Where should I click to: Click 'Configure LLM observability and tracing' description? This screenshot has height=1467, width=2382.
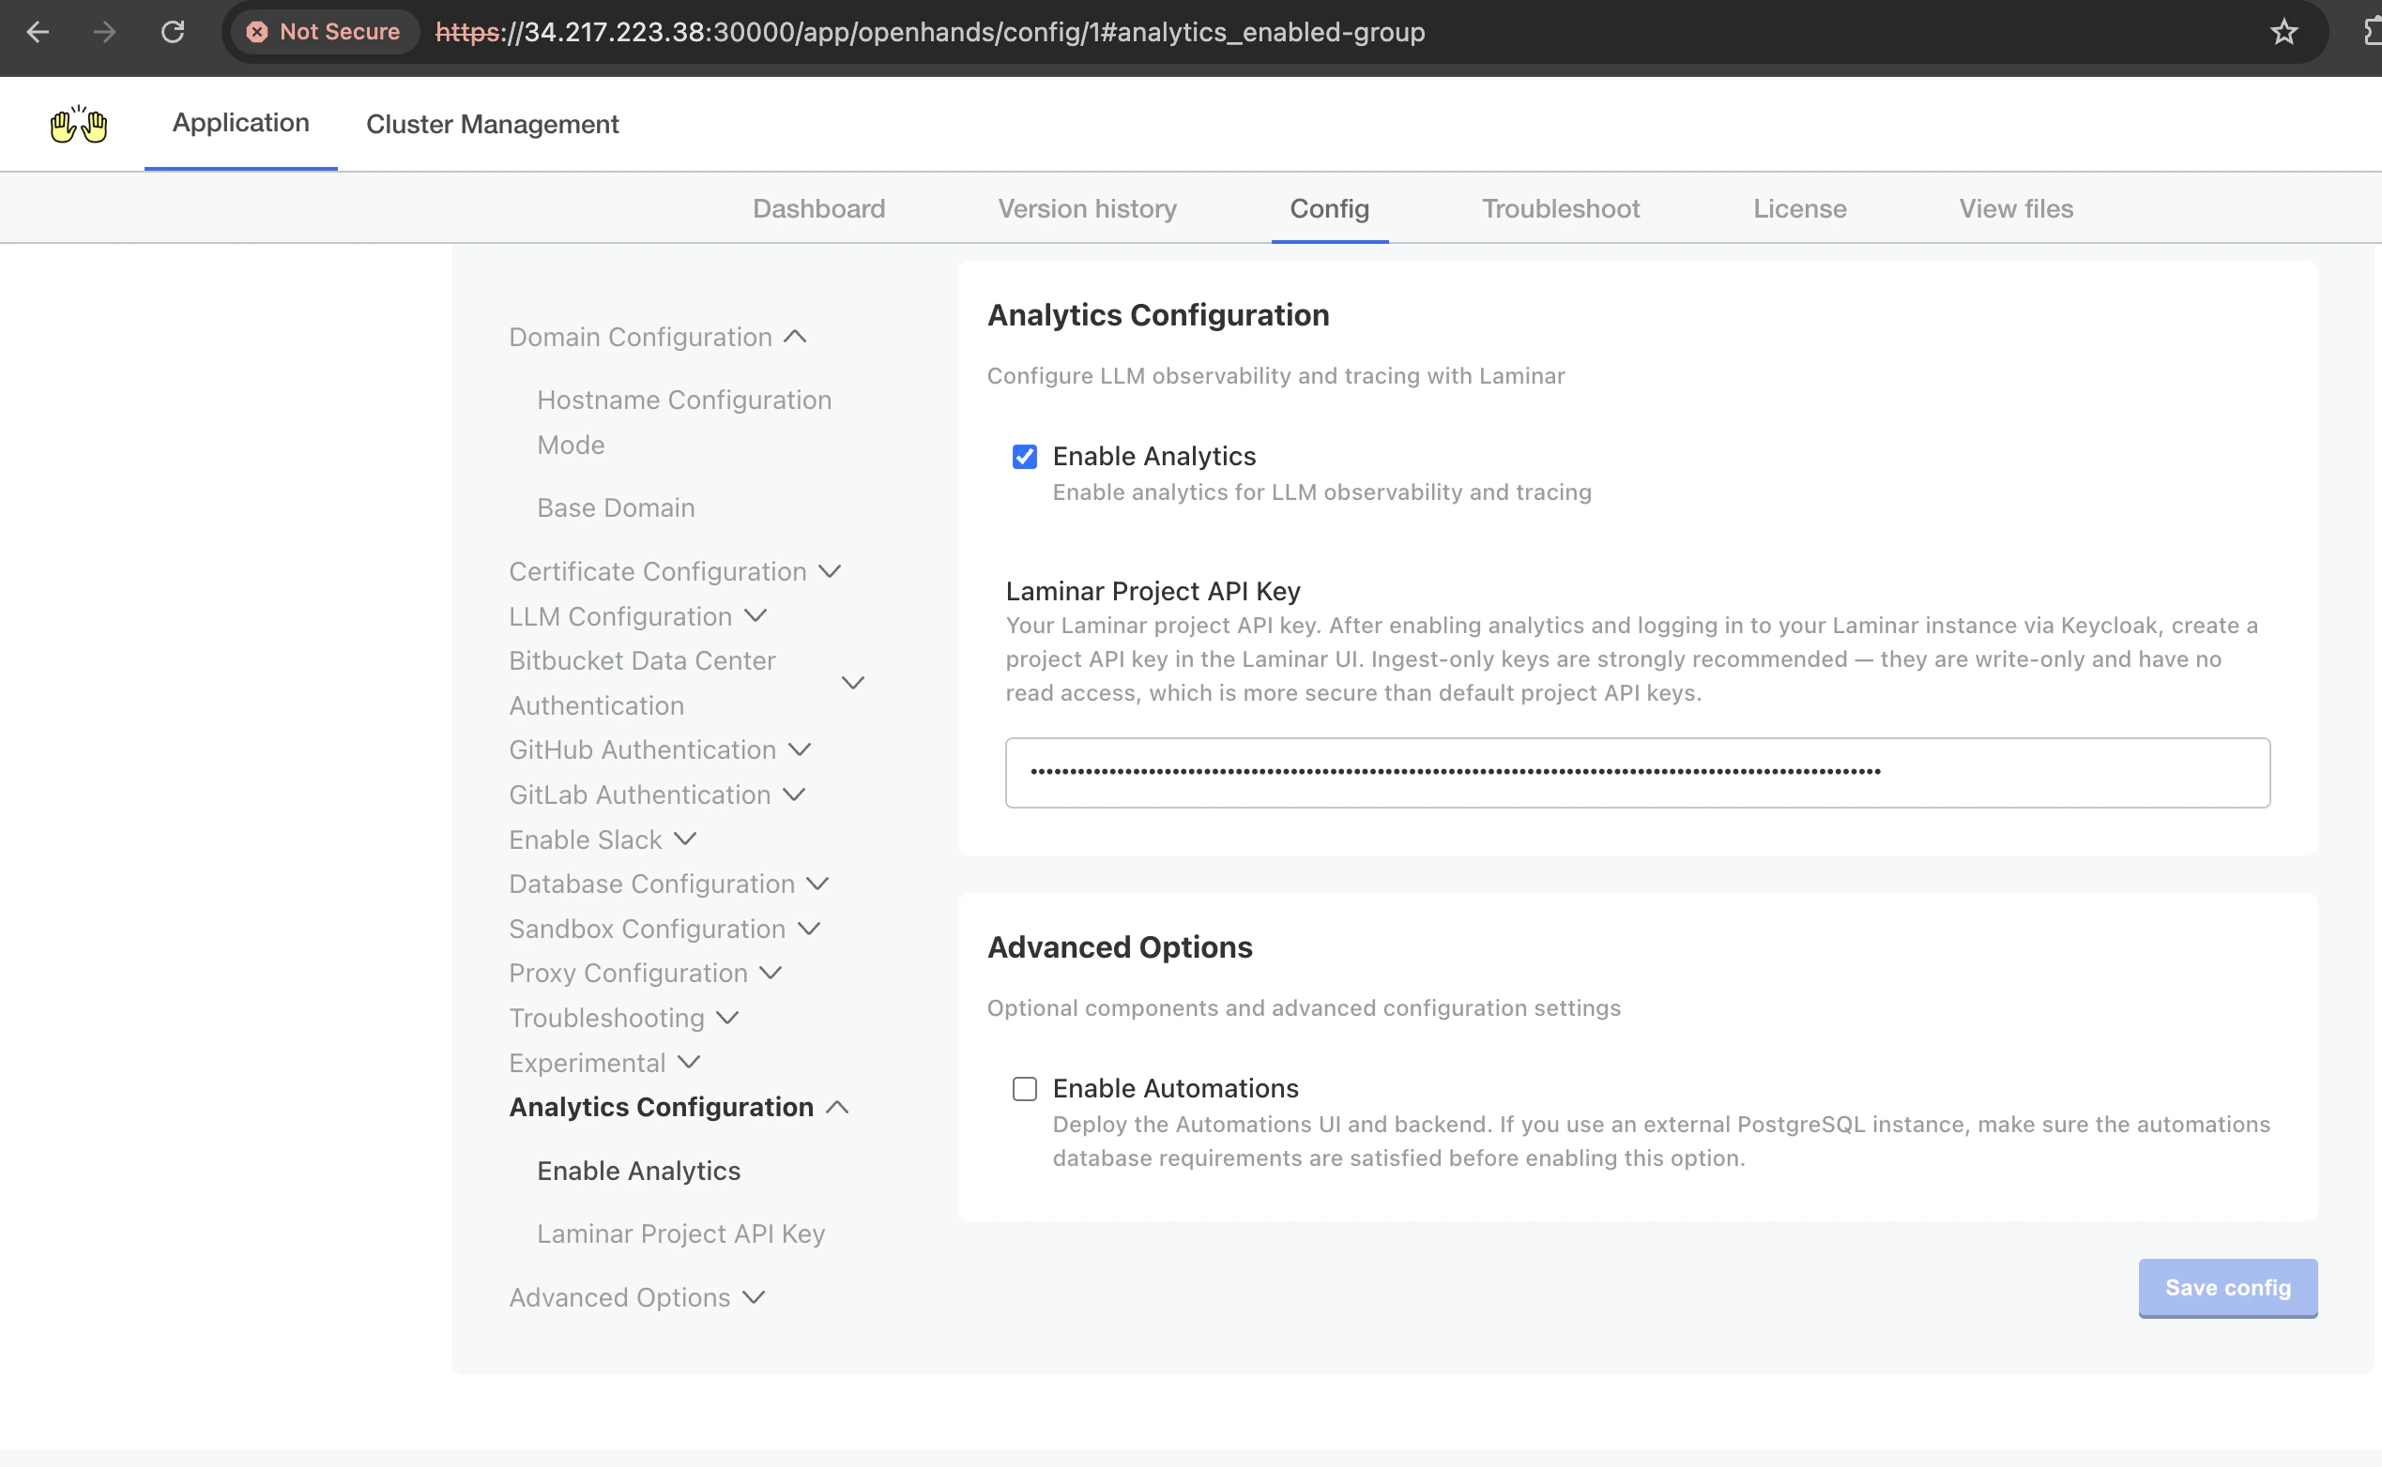coord(1275,375)
